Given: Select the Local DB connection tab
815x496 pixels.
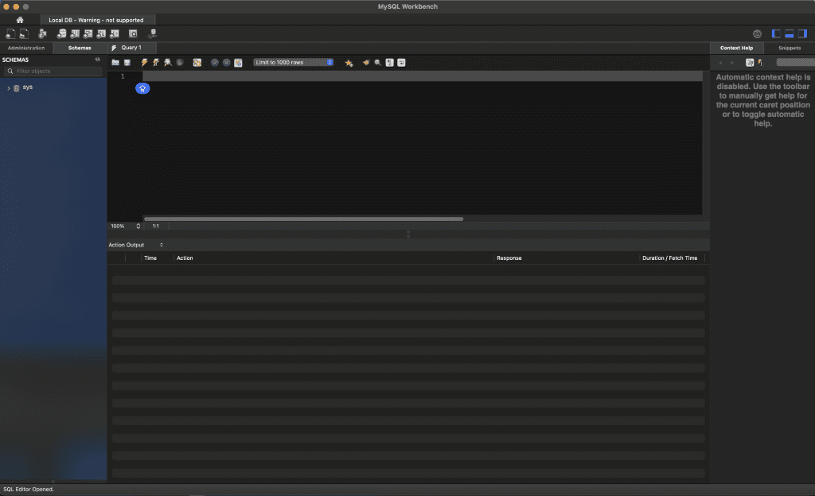Looking at the screenshot, I should click(96, 20).
